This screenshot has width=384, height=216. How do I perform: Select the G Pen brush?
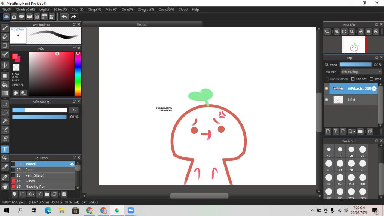tap(43, 181)
